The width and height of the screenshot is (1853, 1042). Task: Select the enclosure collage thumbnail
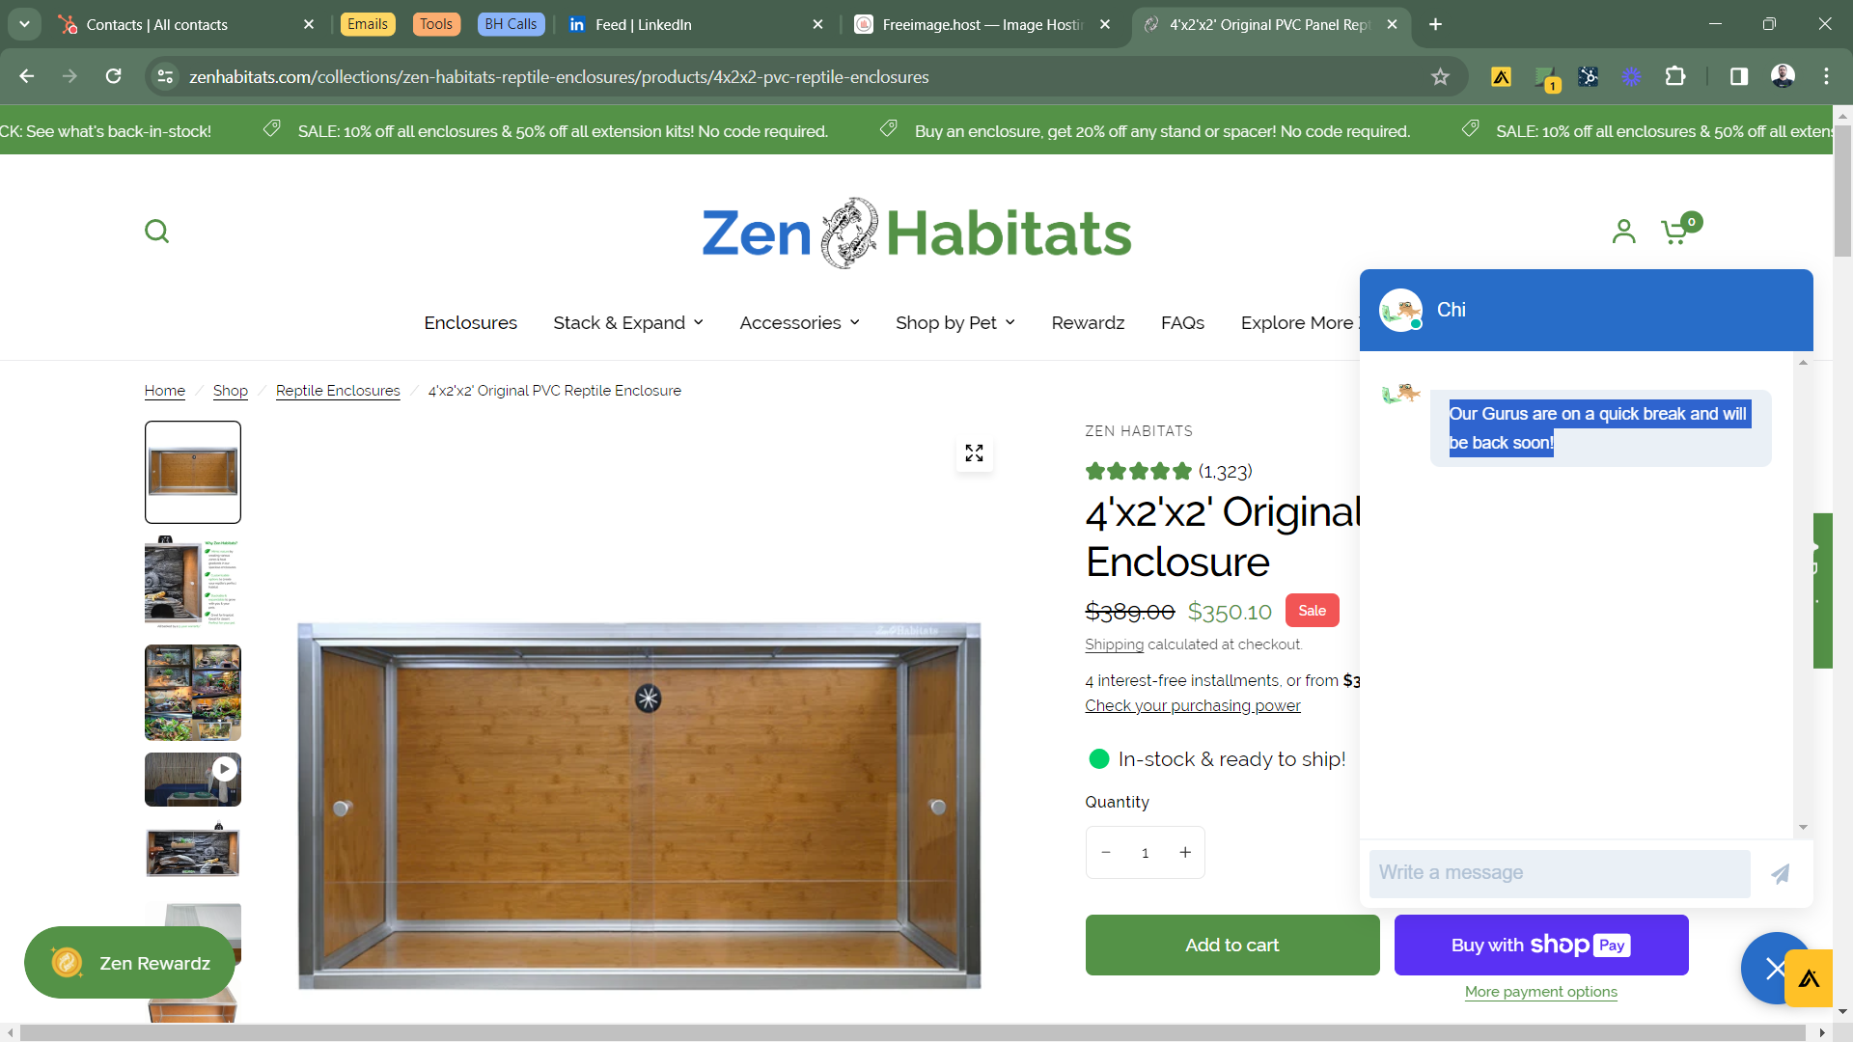coord(193,693)
